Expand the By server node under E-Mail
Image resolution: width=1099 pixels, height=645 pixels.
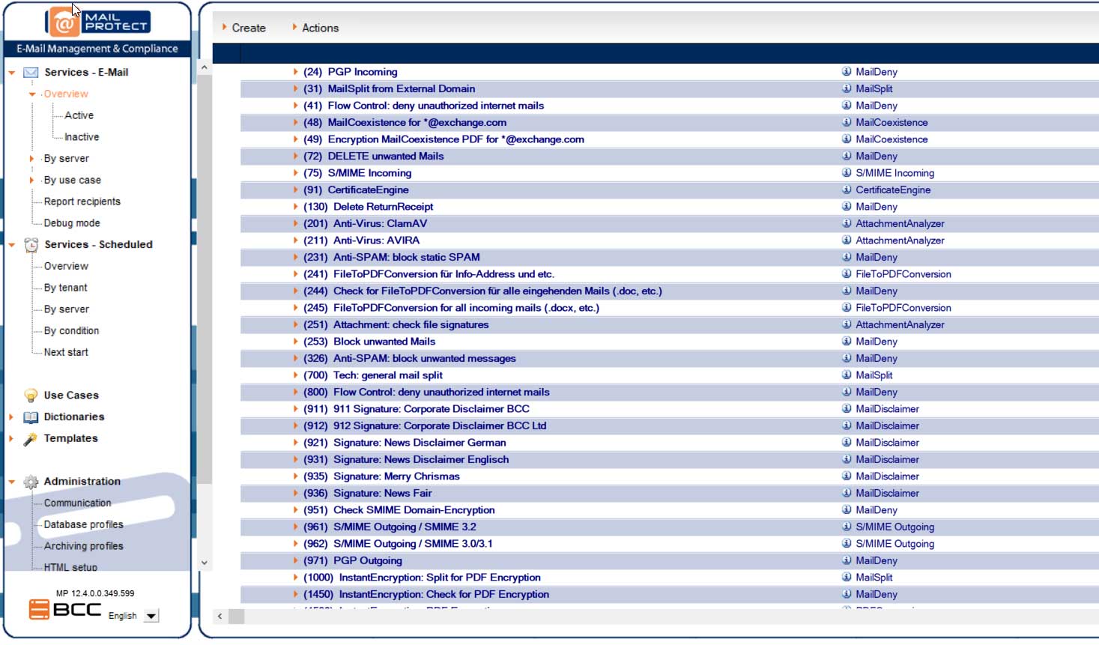point(31,159)
